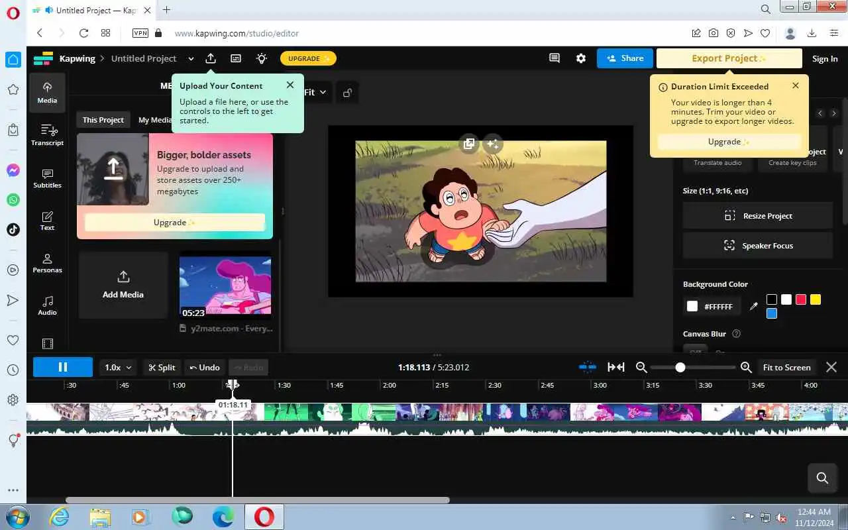Click Speaker Focus button

tap(758, 245)
